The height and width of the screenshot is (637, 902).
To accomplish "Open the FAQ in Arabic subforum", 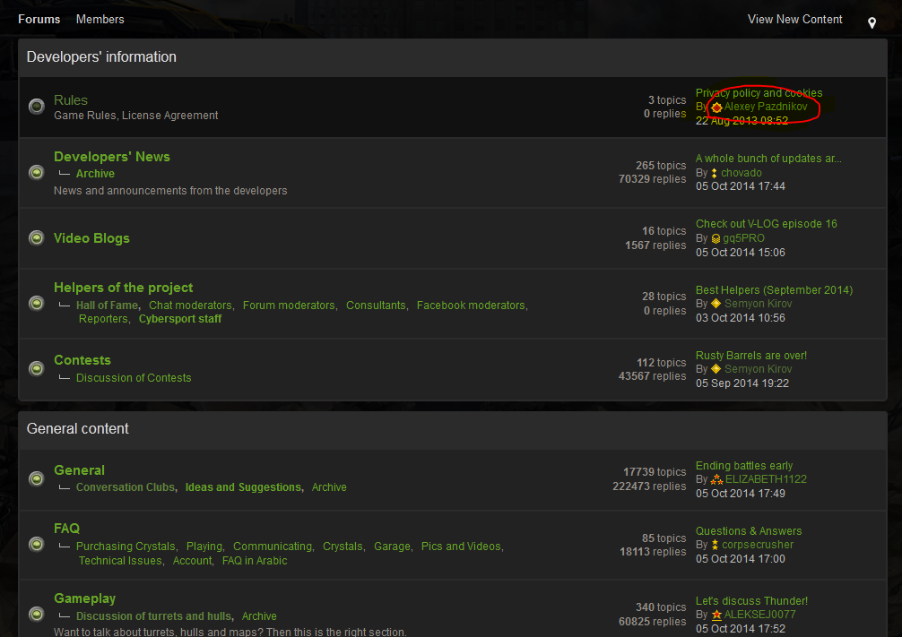I will tap(255, 561).
